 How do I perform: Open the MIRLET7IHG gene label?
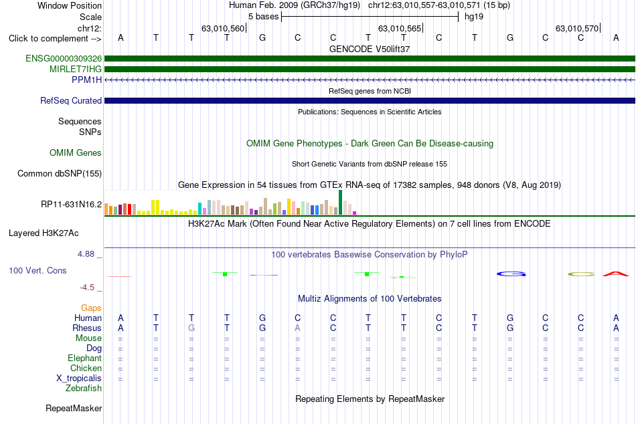(76, 69)
